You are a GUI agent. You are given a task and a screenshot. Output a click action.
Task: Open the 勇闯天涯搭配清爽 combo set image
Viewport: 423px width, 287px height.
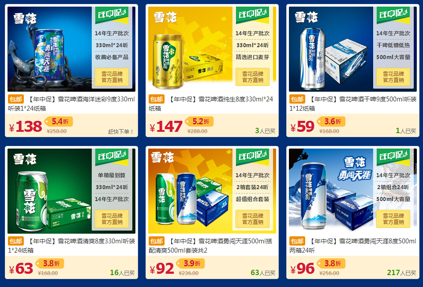coord(212,191)
